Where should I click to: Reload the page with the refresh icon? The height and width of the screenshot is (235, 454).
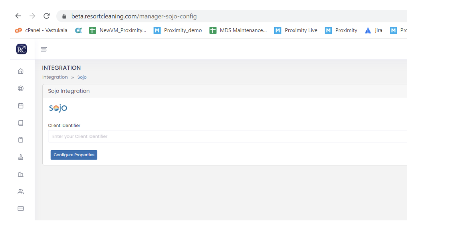pos(46,16)
